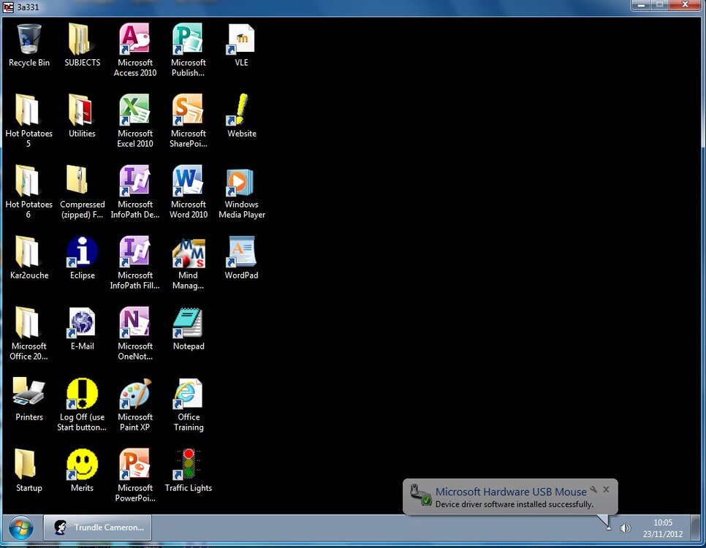Close the USB Mouse notification balloon
706x548 pixels.
pos(606,490)
